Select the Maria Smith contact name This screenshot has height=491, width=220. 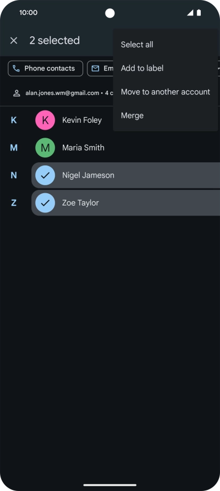click(83, 147)
